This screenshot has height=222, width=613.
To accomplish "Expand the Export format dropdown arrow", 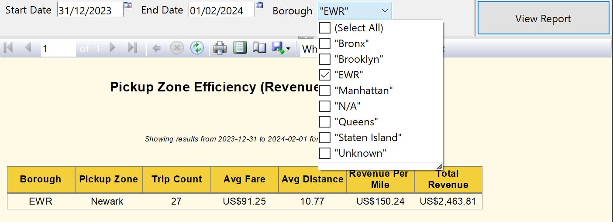I will pyautogui.click(x=289, y=49).
